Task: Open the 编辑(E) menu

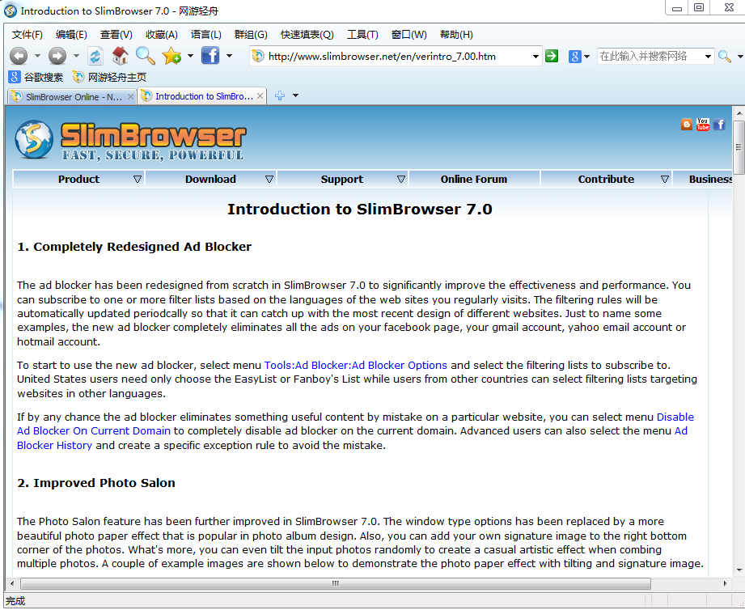Action: [71, 35]
